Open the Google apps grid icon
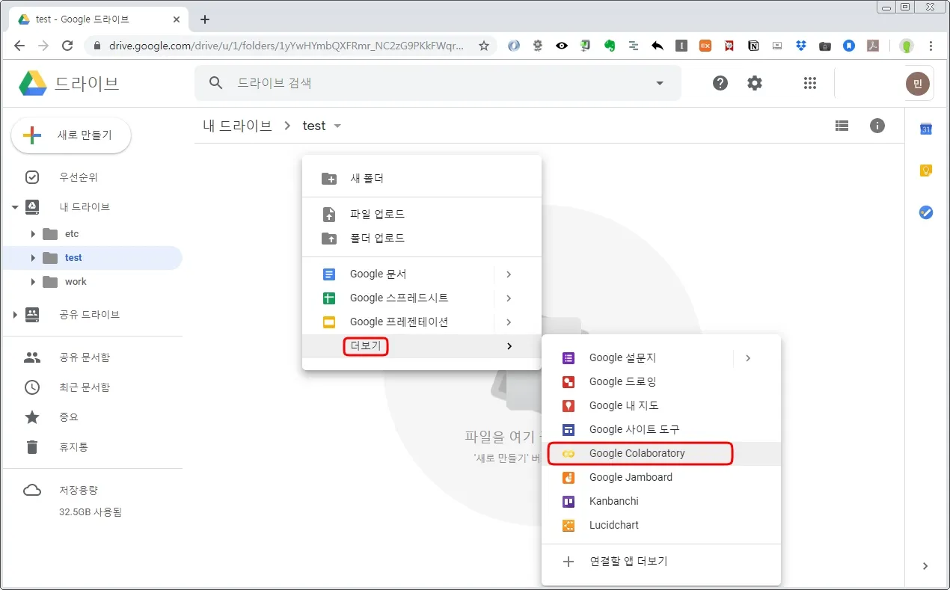This screenshot has height=590, width=950. pyautogui.click(x=809, y=83)
